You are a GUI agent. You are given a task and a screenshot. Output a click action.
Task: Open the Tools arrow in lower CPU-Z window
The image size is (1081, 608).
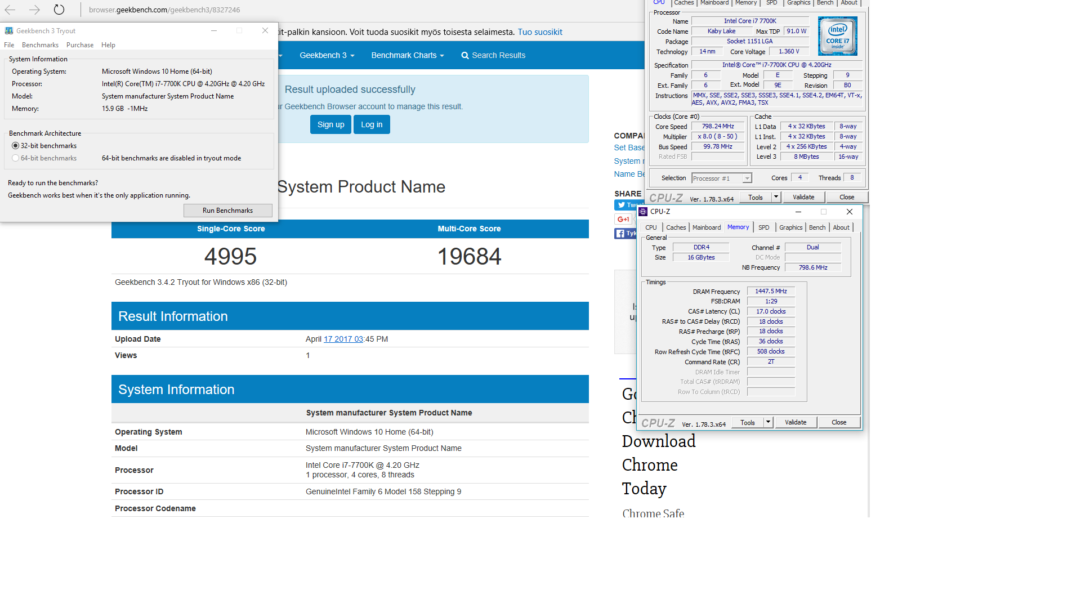coord(768,422)
